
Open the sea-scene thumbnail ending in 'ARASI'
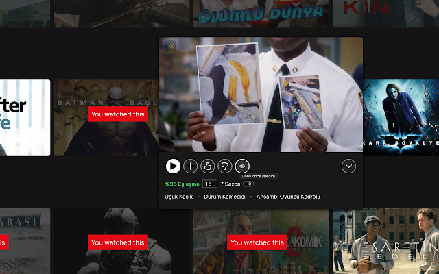(25, 241)
